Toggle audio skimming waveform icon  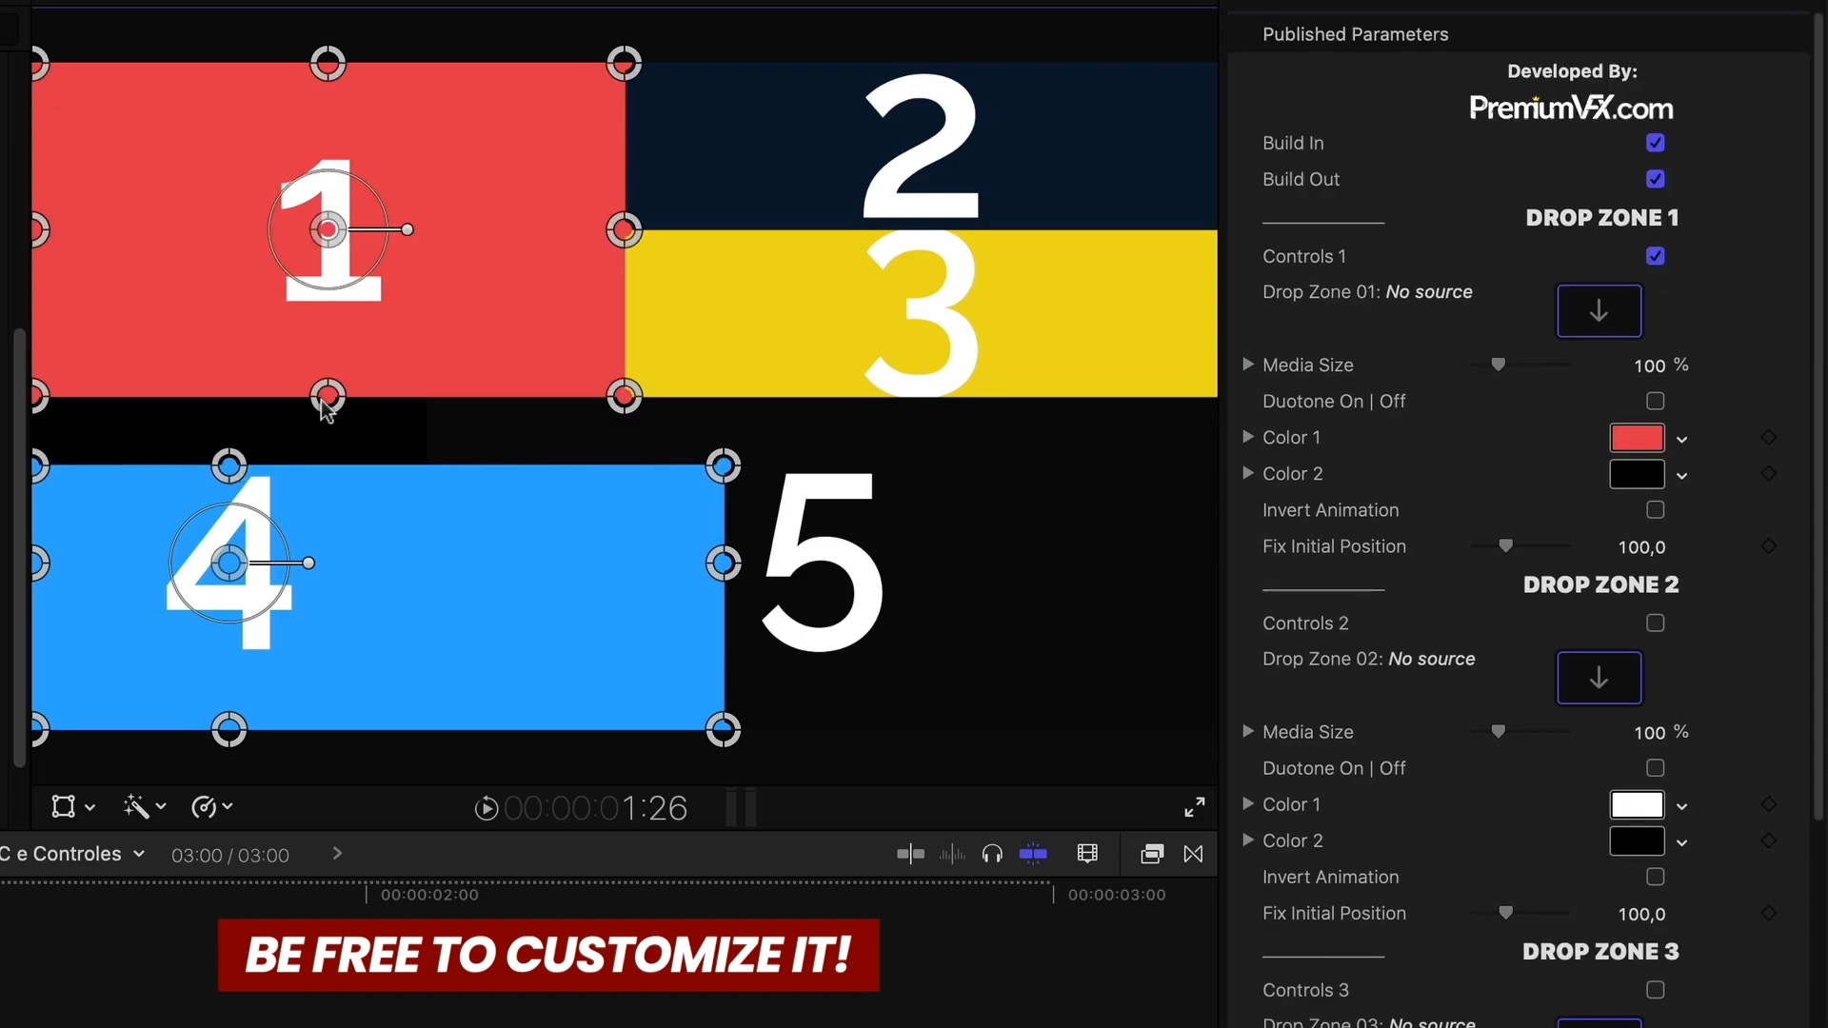[x=952, y=854]
